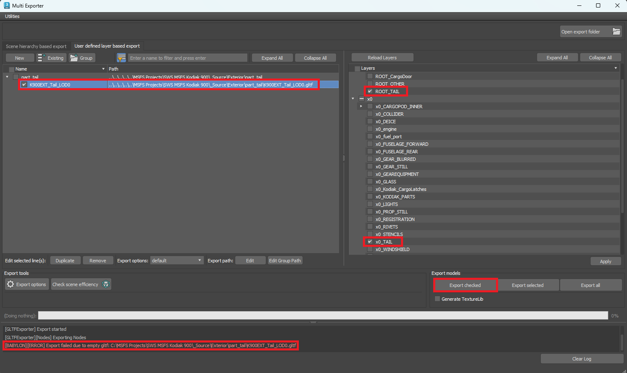Uncheck the ROOT_TAIL layer checkbox
The image size is (627, 373).
click(370, 91)
